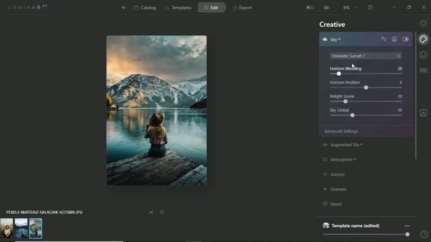Click the tools panel scrollbar
Image resolution: width=431 pixels, height=242 pixels.
416,95
